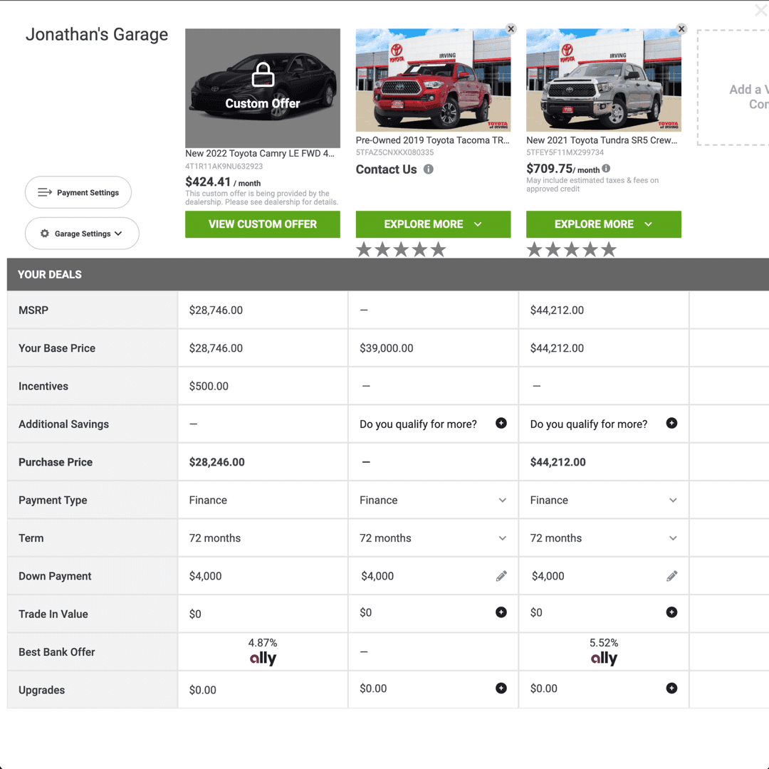769x769 pixels.
Task: Rate the Tundra five stars
Action: click(609, 250)
